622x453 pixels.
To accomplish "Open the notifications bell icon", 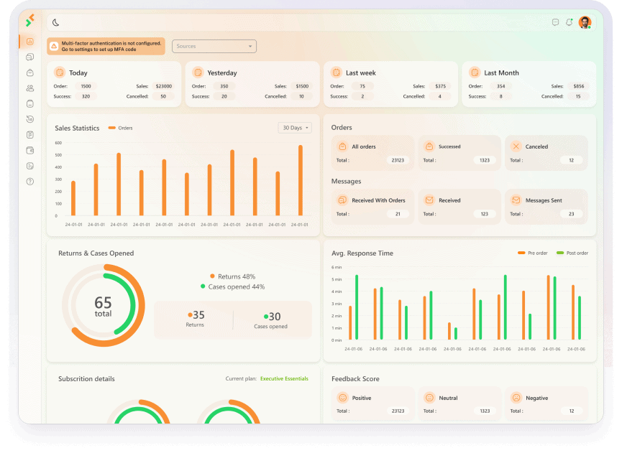I will coord(570,22).
